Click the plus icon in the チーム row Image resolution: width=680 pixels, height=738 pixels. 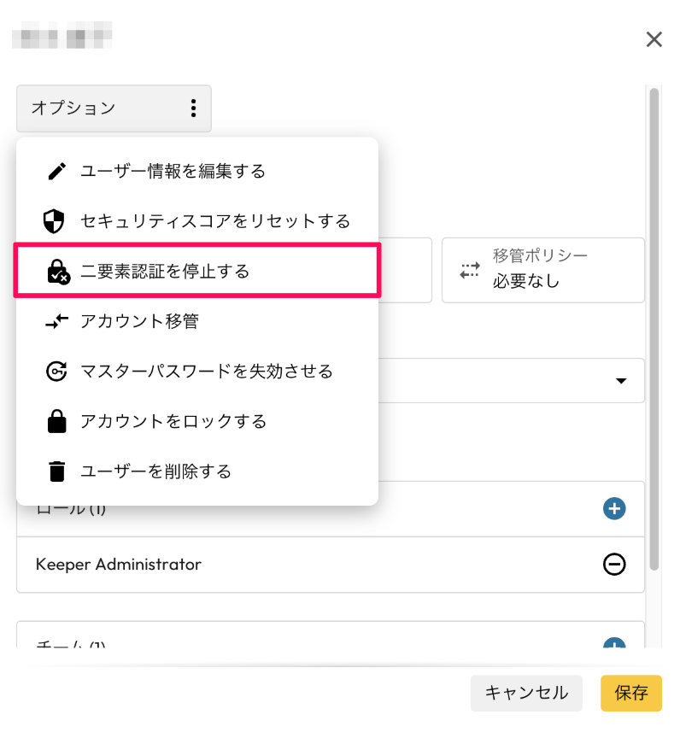614,643
